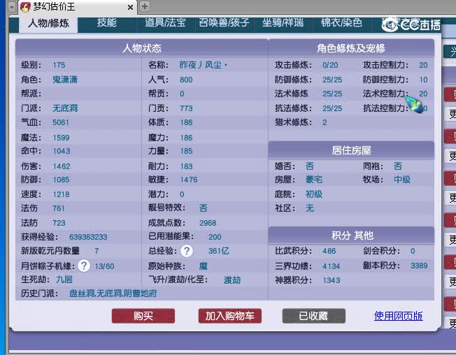Click the 速度 value 1218

click(x=61, y=194)
